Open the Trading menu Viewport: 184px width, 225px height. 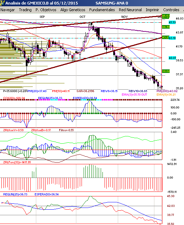tap(25, 10)
